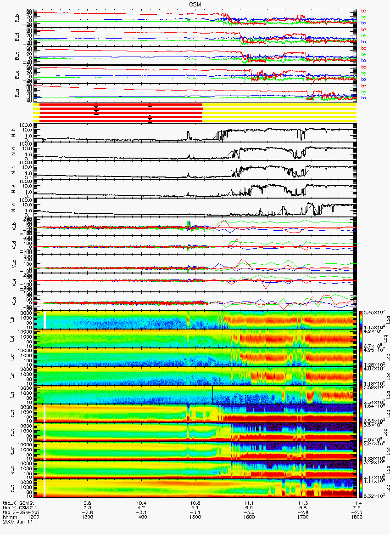Click the e_a electron spectrogram label
This screenshot has height=535, width=390.
click(12, 489)
